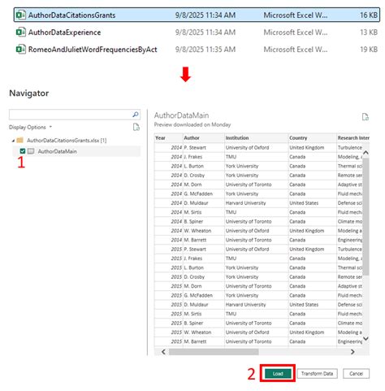385x391 pixels.
Task: Click the Excel icon next to AuthorDataExperience
Action: point(21,33)
